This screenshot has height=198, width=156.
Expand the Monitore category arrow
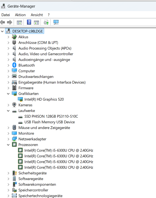8,133
